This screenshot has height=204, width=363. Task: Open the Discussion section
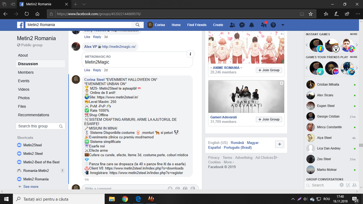pyautogui.click(x=41, y=64)
